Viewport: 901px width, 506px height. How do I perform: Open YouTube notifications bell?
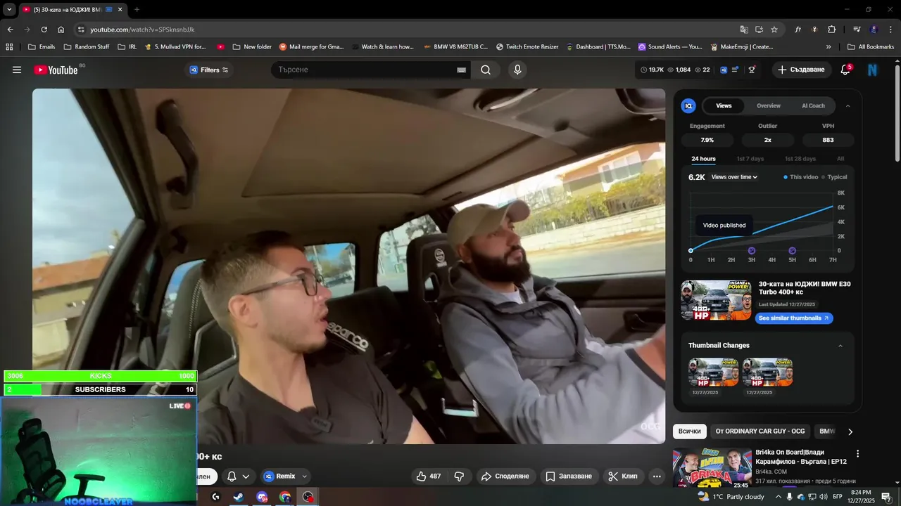(x=845, y=70)
